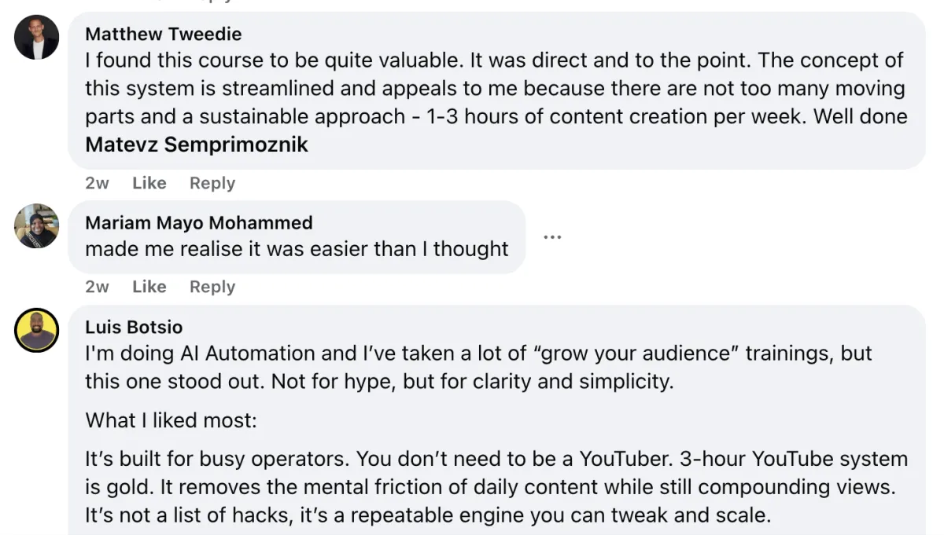Screen dimensions: 944x535
Task: Open Luis Botsio's profile avatar
Action: point(36,330)
